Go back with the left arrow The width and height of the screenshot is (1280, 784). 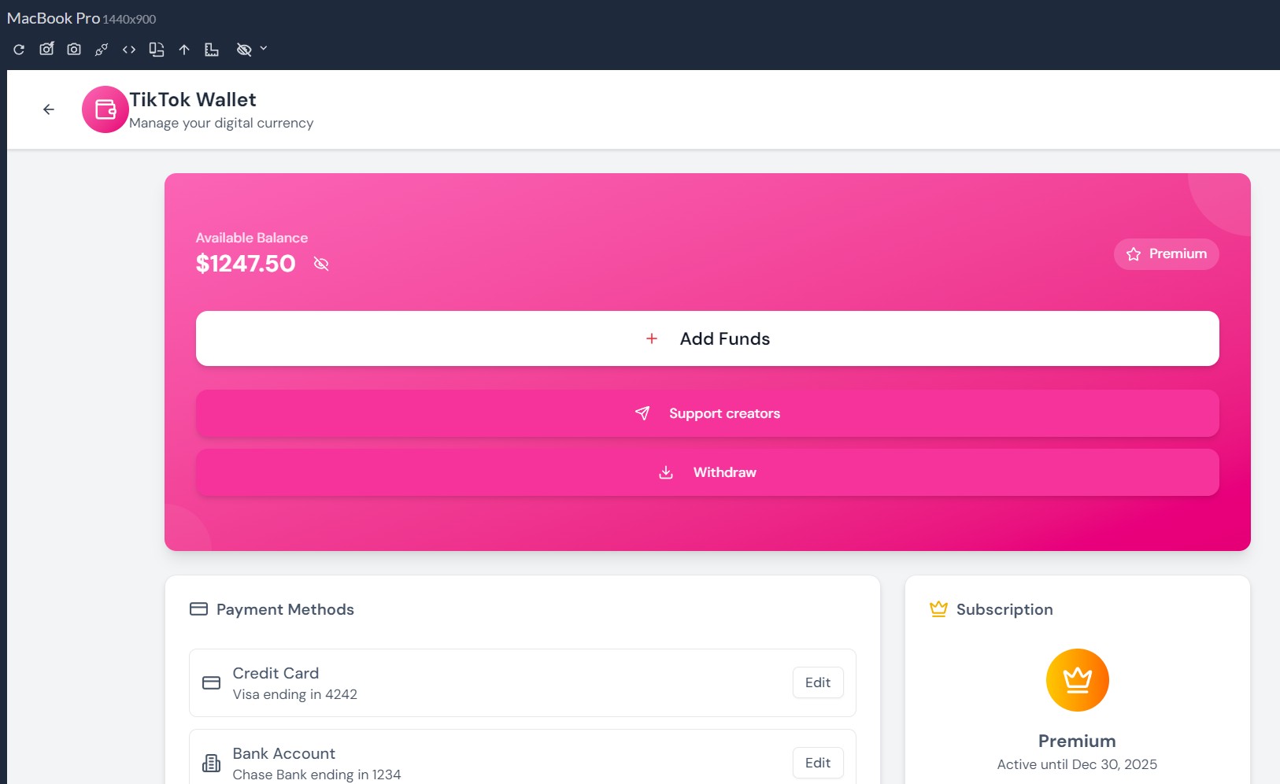(x=49, y=109)
